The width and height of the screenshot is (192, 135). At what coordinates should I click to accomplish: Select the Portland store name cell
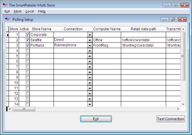pyautogui.click(x=42, y=45)
